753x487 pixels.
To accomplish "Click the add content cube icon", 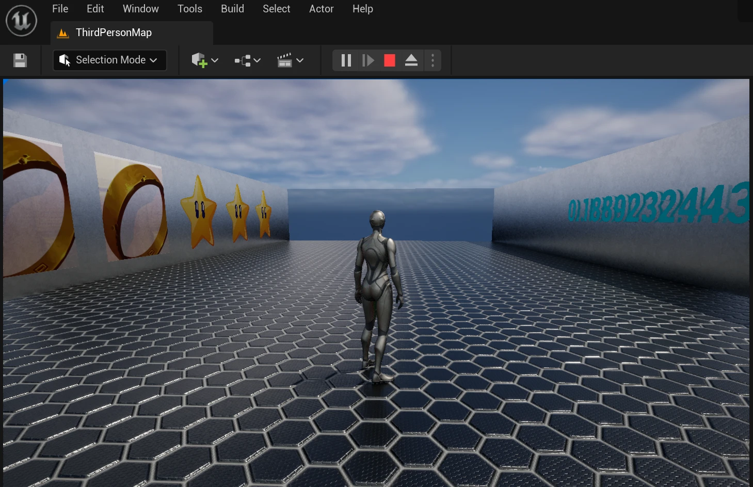I will (x=199, y=60).
